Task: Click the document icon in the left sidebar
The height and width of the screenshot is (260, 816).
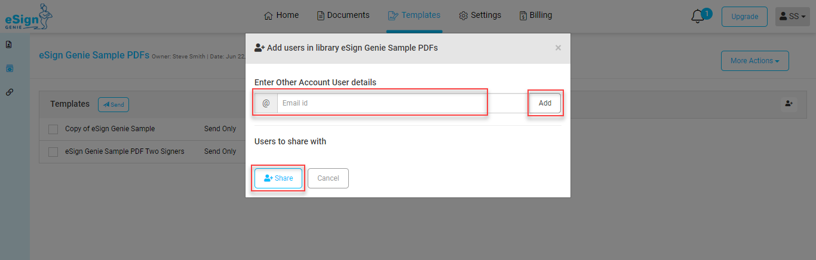Action: pyautogui.click(x=9, y=44)
